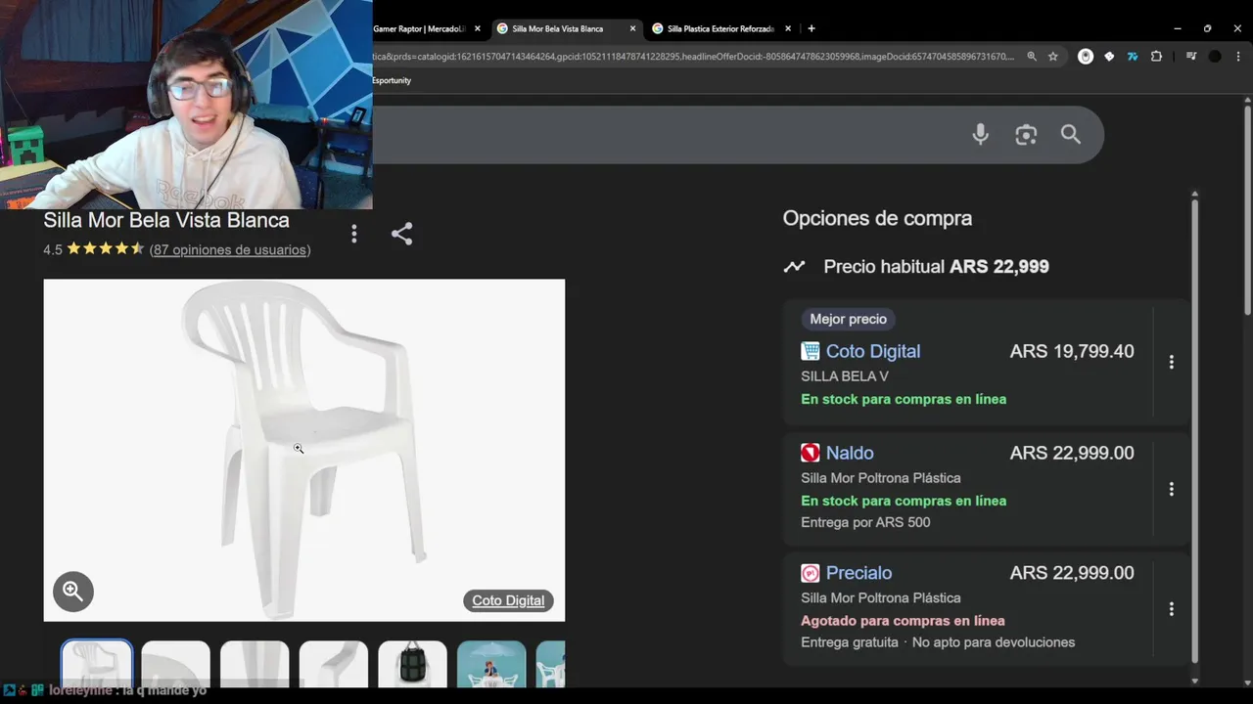
Task: Open the Extensions puzzle piece menu
Action: [1156, 57]
